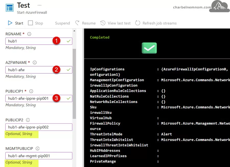Click the Resume curved-arrow icon
The height and width of the screenshot is (167, 230).
click(x=77, y=23)
